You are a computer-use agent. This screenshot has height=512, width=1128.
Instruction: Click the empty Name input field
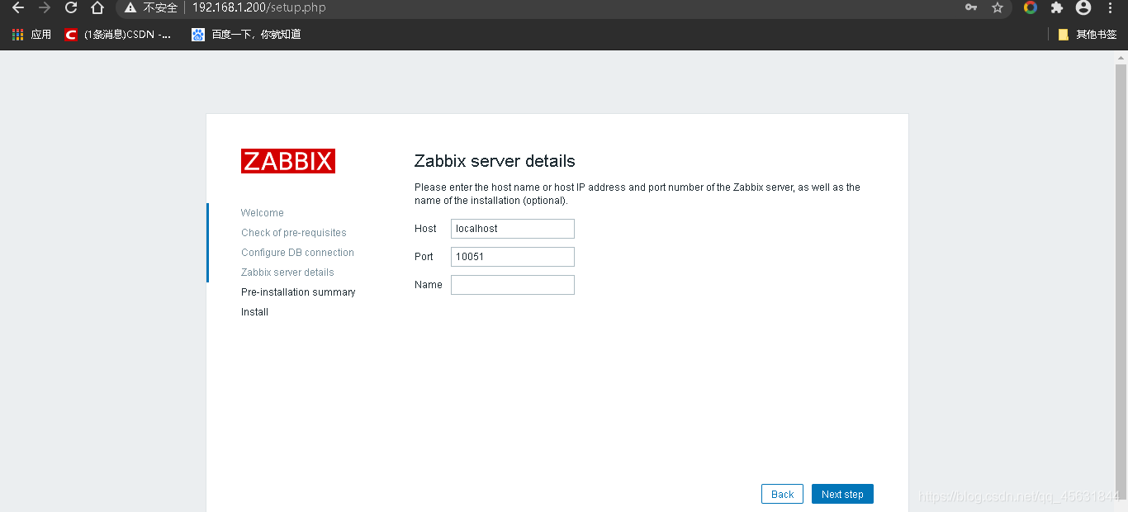(513, 285)
